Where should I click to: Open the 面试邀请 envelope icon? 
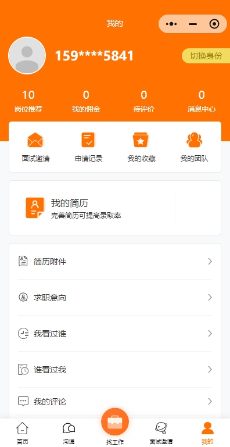click(35, 140)
